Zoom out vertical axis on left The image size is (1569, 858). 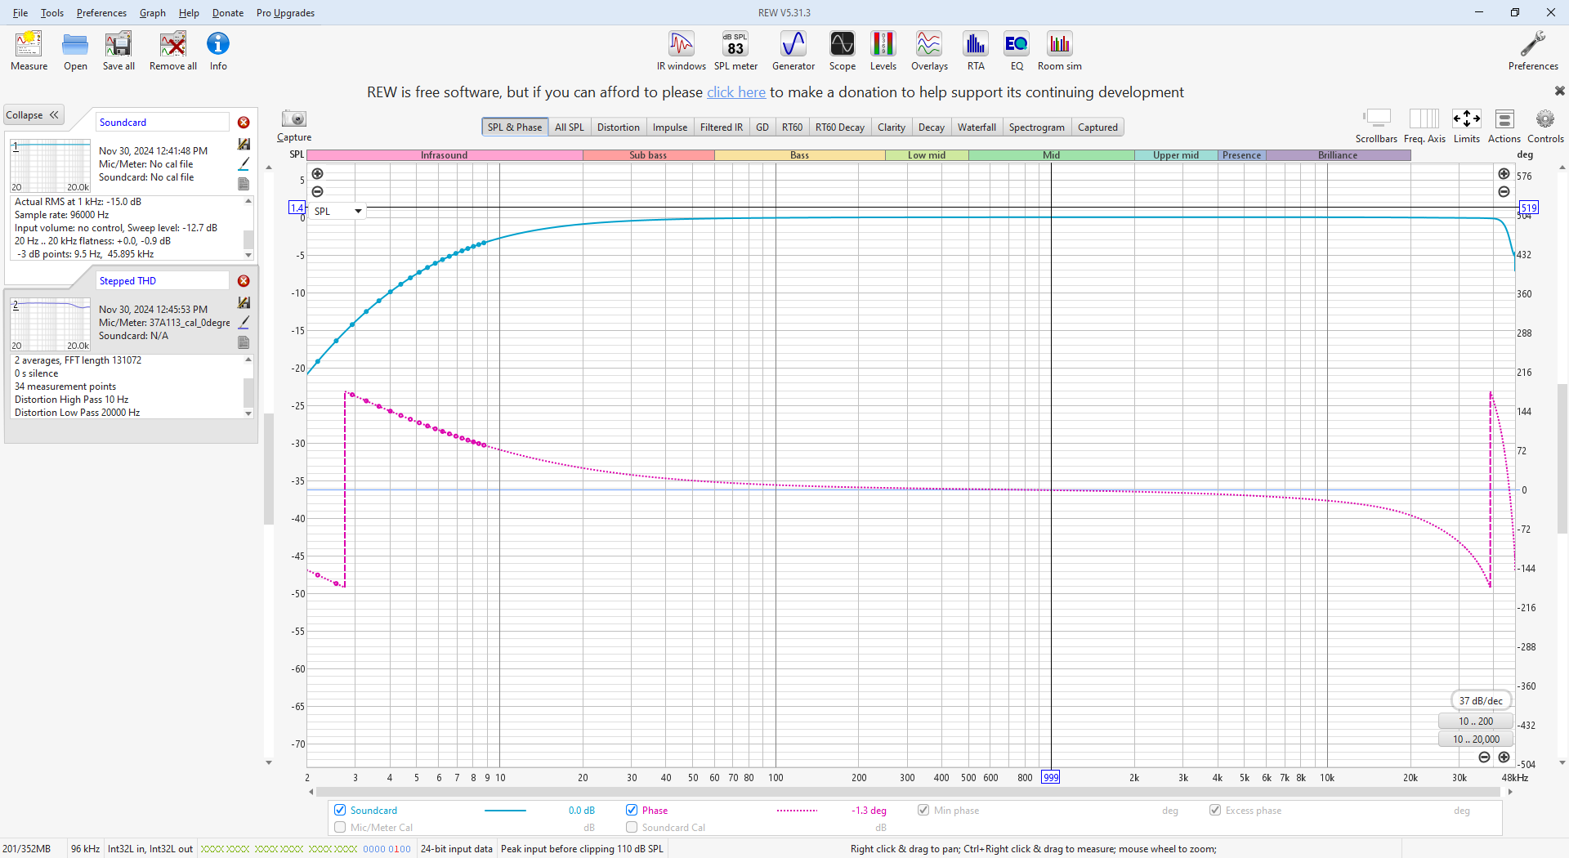[318, 191]
